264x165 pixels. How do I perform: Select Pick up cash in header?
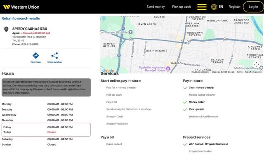181,7
